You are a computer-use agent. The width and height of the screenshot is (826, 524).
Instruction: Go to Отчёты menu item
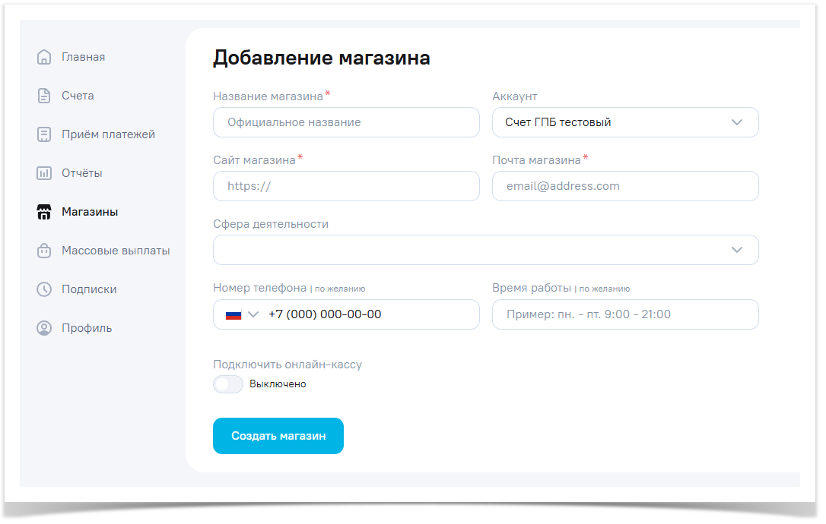tap(82, 173)
